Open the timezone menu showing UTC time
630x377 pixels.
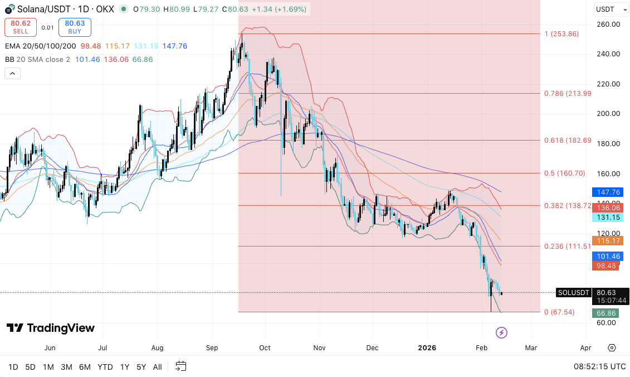coord(599,367)
